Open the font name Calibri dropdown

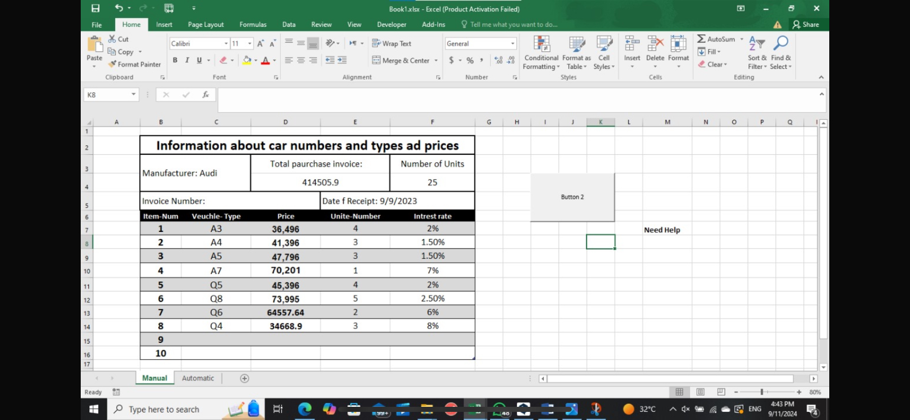tap(226, 44)
